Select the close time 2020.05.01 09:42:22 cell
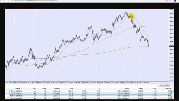 click(123, 98)
